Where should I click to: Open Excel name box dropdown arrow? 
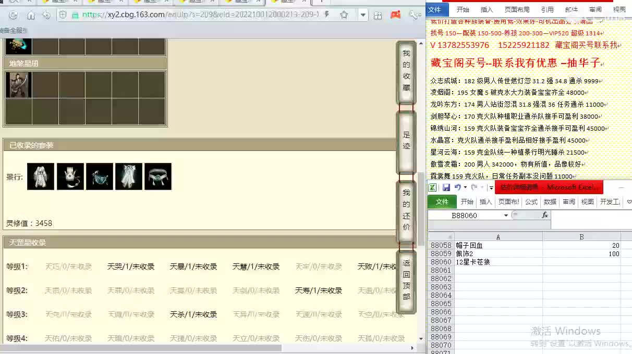point(506,216)
